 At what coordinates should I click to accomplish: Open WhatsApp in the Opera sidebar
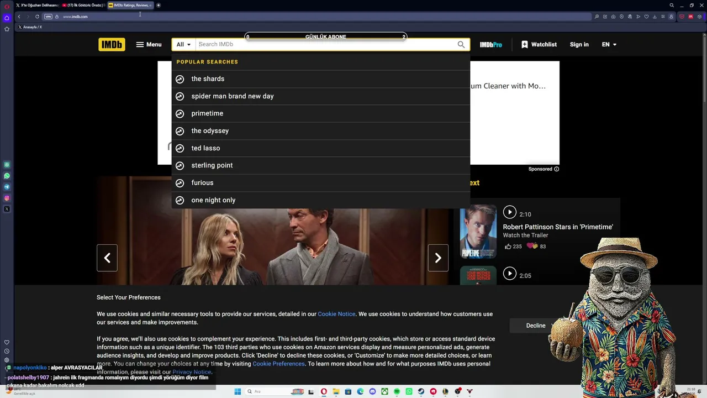(7, 176)
